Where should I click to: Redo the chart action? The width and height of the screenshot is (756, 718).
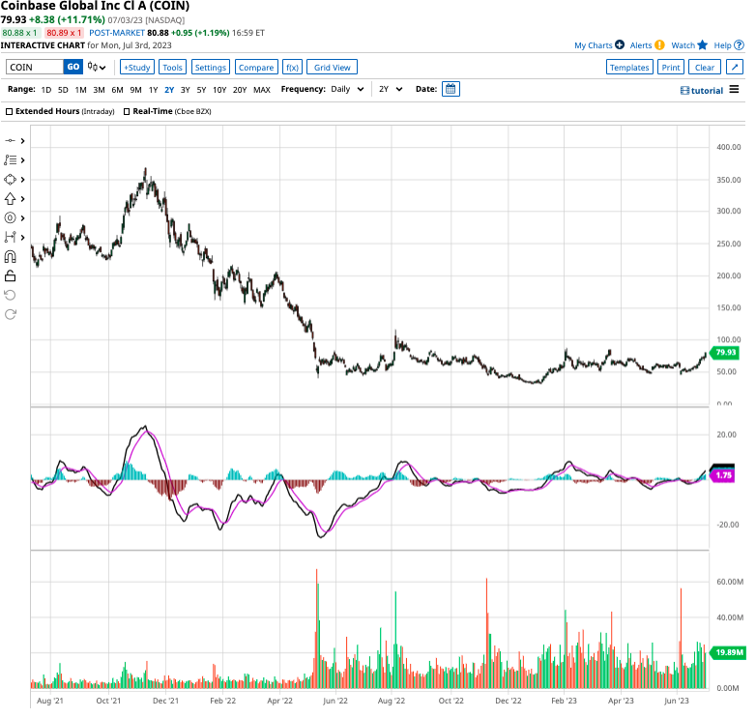[x=10, y=314]
